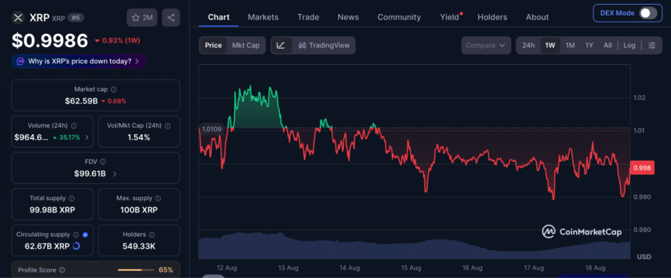Viewport: 671px width, 278px height.
Task: Add XRP to watchlist with the star button
Action: pos(142,18)
